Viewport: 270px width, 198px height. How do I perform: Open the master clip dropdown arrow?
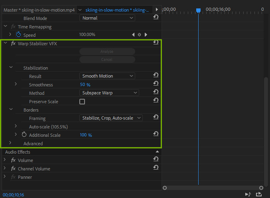80,10
